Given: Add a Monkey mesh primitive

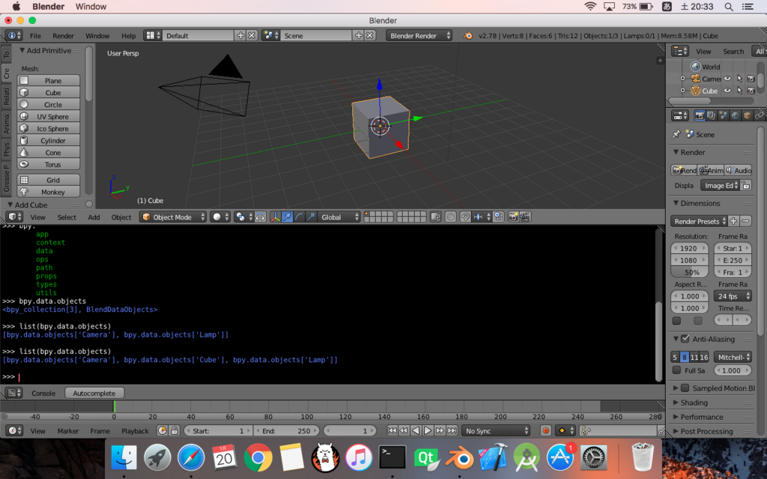Looking at the screenshot, I should click(49, 192).
